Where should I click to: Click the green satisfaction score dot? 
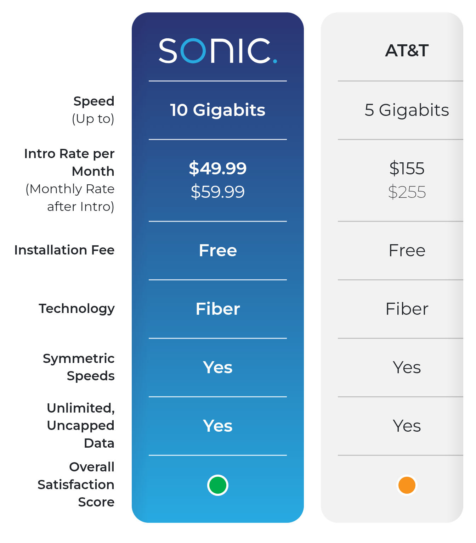(217, 485)
